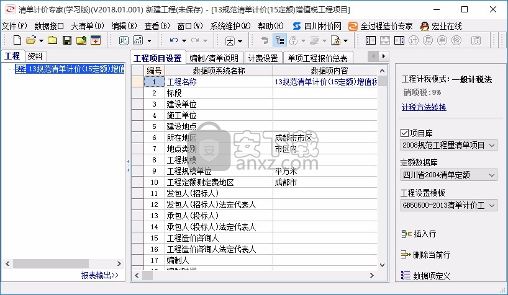Image resolution: width=508 pixels, height=295 pixels.
Task: Click the 数据项定义 button
Action: click(425, 276)
